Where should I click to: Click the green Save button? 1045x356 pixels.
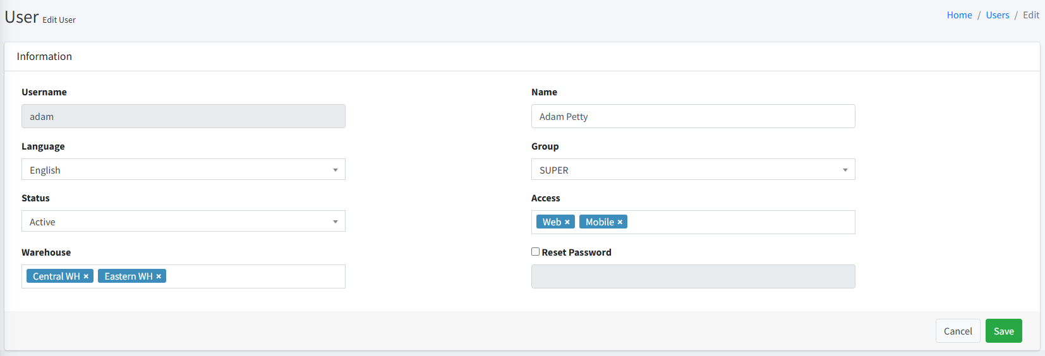(1003, 331)
